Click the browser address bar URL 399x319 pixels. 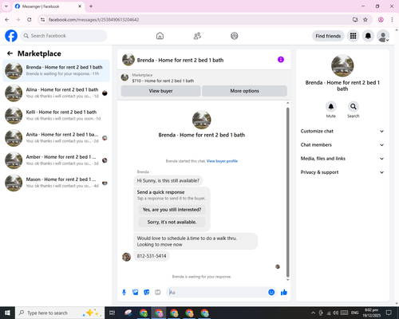pos(93,20)
